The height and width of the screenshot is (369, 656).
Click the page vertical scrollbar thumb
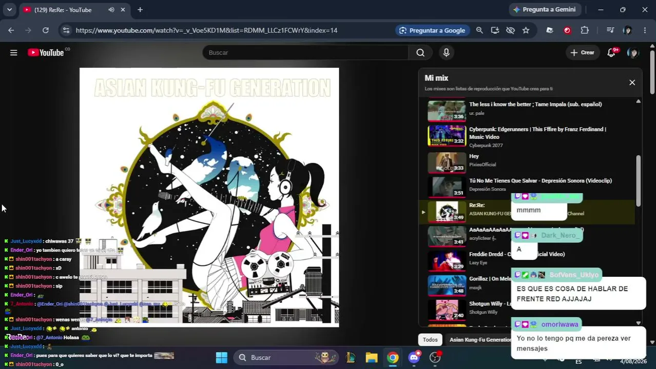coord(652,72)
